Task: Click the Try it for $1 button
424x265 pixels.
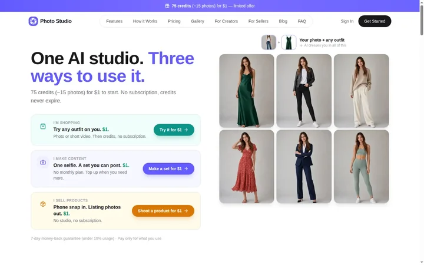Action: pos(174,130)
